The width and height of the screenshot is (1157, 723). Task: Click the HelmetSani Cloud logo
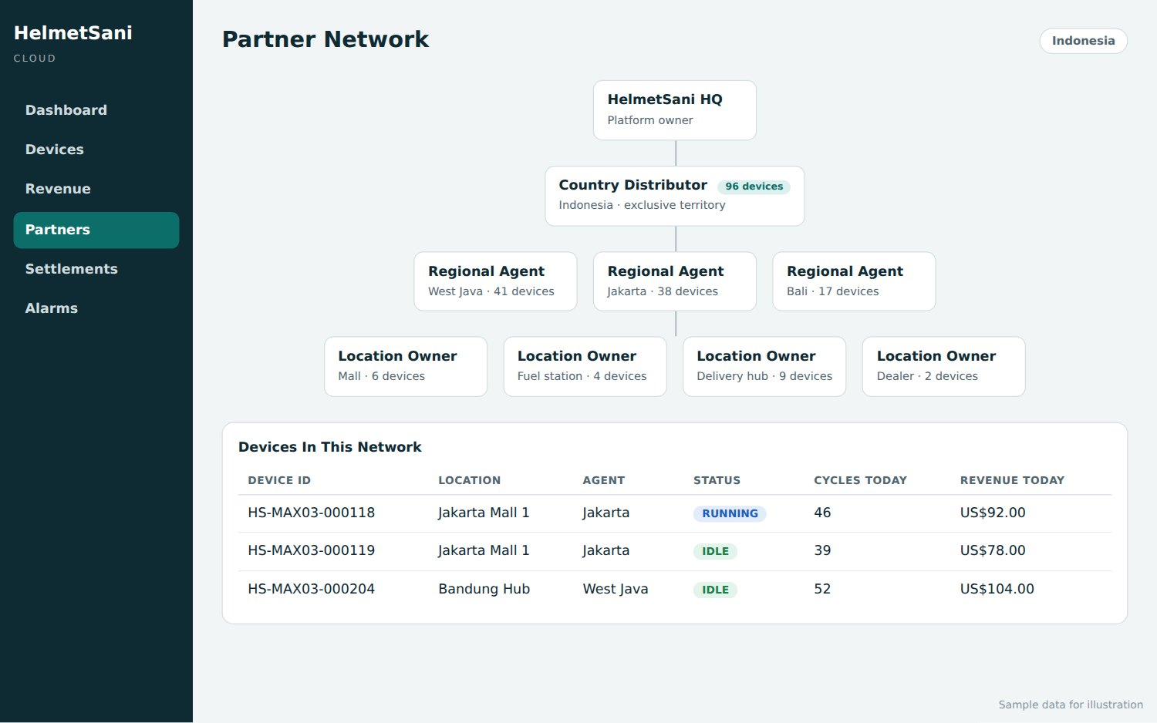click(73, 42)
